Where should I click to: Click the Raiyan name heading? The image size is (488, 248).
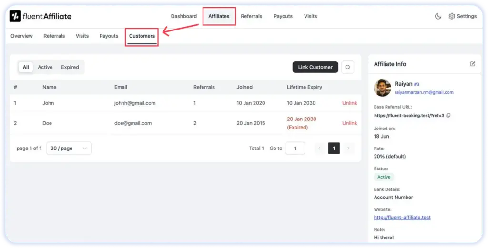click(403, 84)
